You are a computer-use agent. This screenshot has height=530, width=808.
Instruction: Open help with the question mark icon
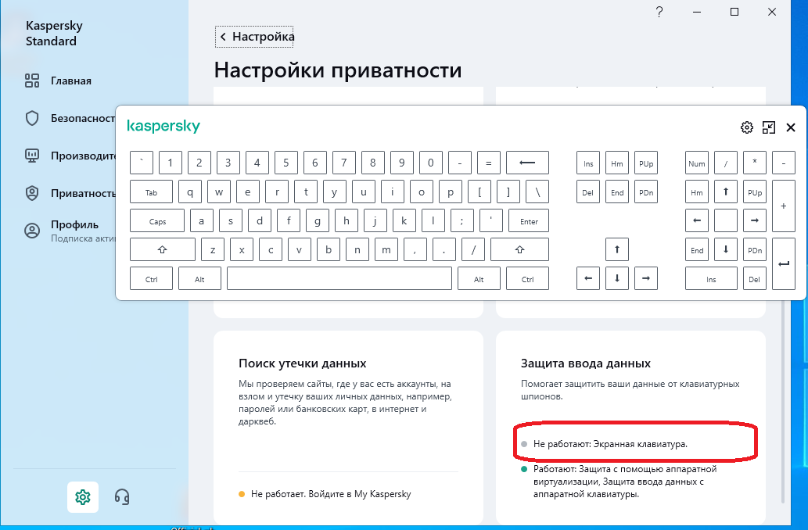659,12
